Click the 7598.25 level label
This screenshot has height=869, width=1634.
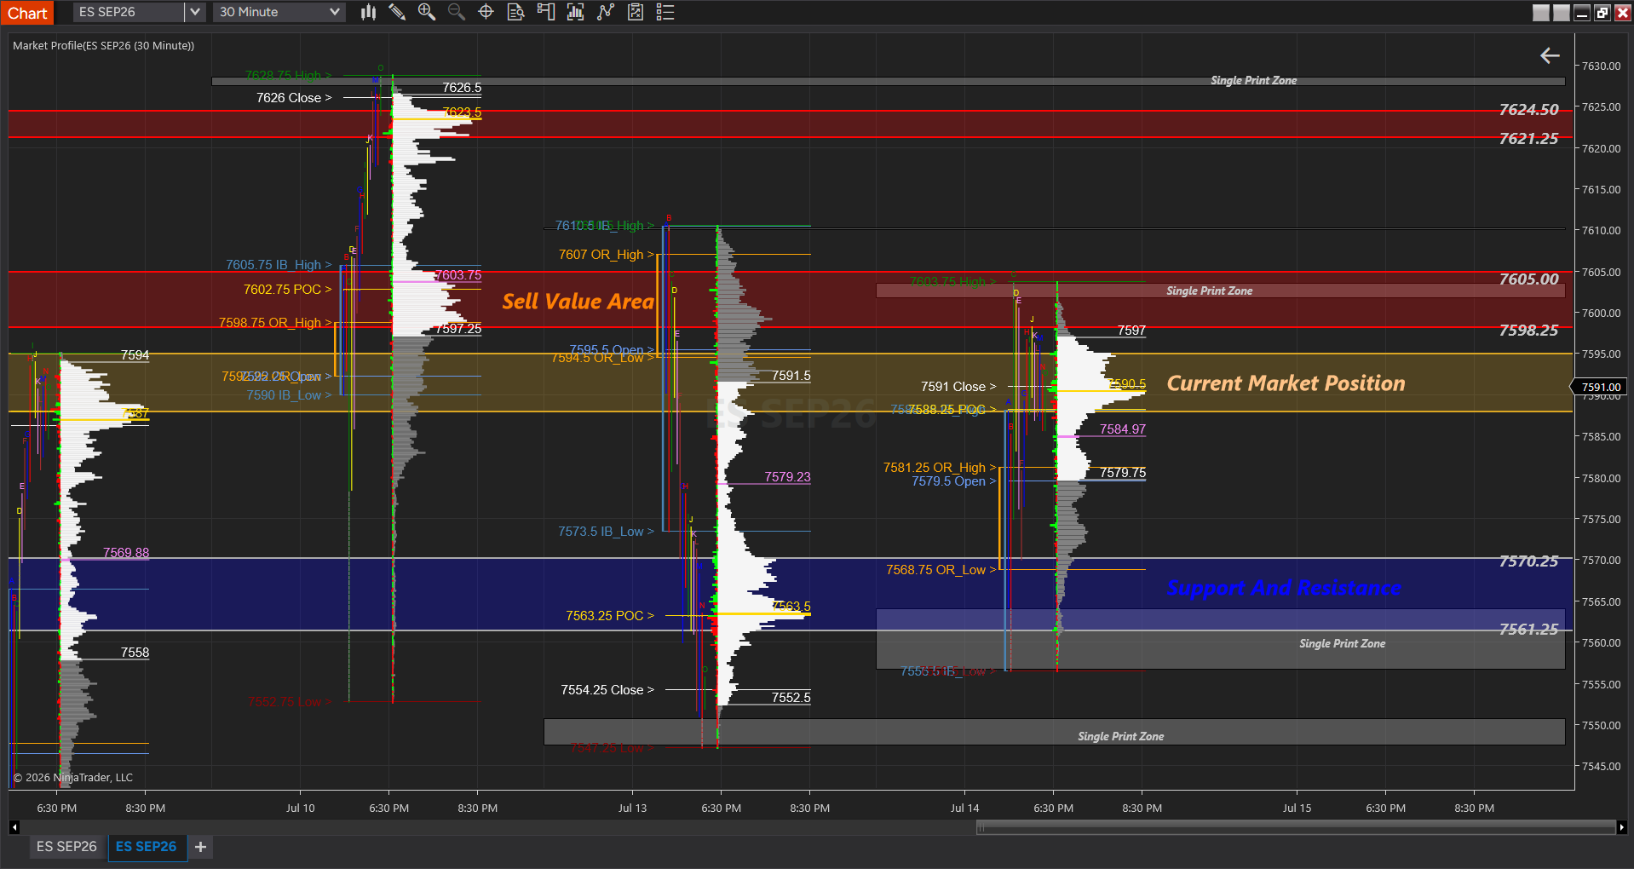(x=1528, y=331)
